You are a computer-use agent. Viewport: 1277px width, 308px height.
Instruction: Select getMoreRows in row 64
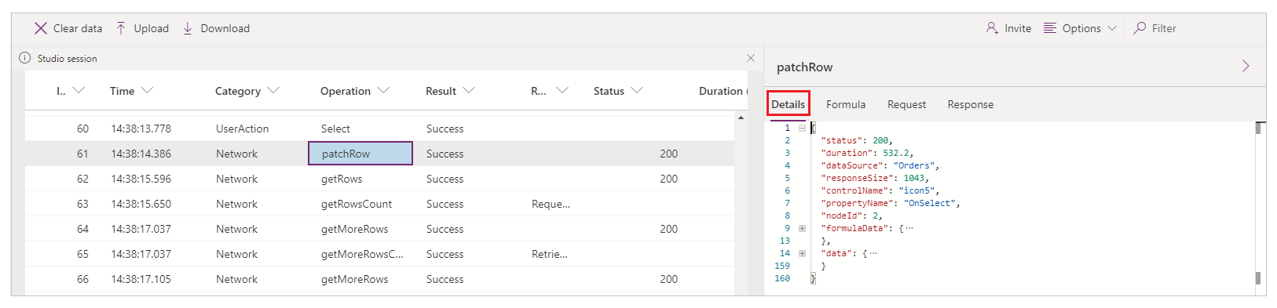[x=354, y=229]
